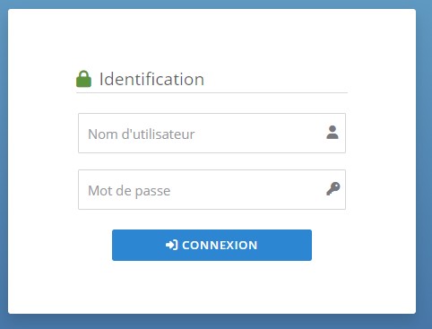432x329 pixels.
Task: Click the Identification heading text
Action: point(151,79)
